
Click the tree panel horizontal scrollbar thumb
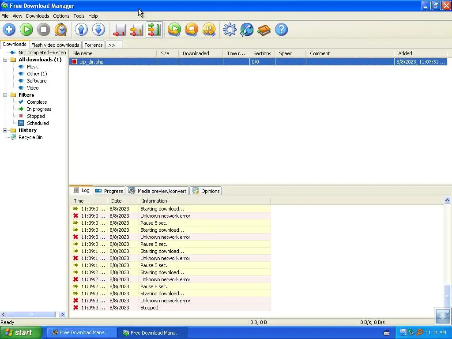tap(31, 314)
